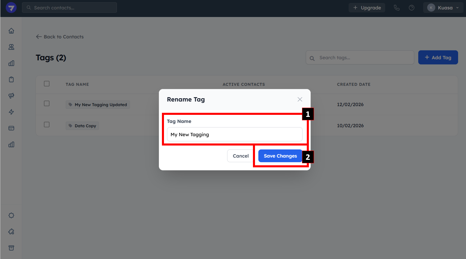Check the My New Tagging Updated row checkbox
This screenshot has width=466, height=259.
pyautogui.click(x=47, y=104)
